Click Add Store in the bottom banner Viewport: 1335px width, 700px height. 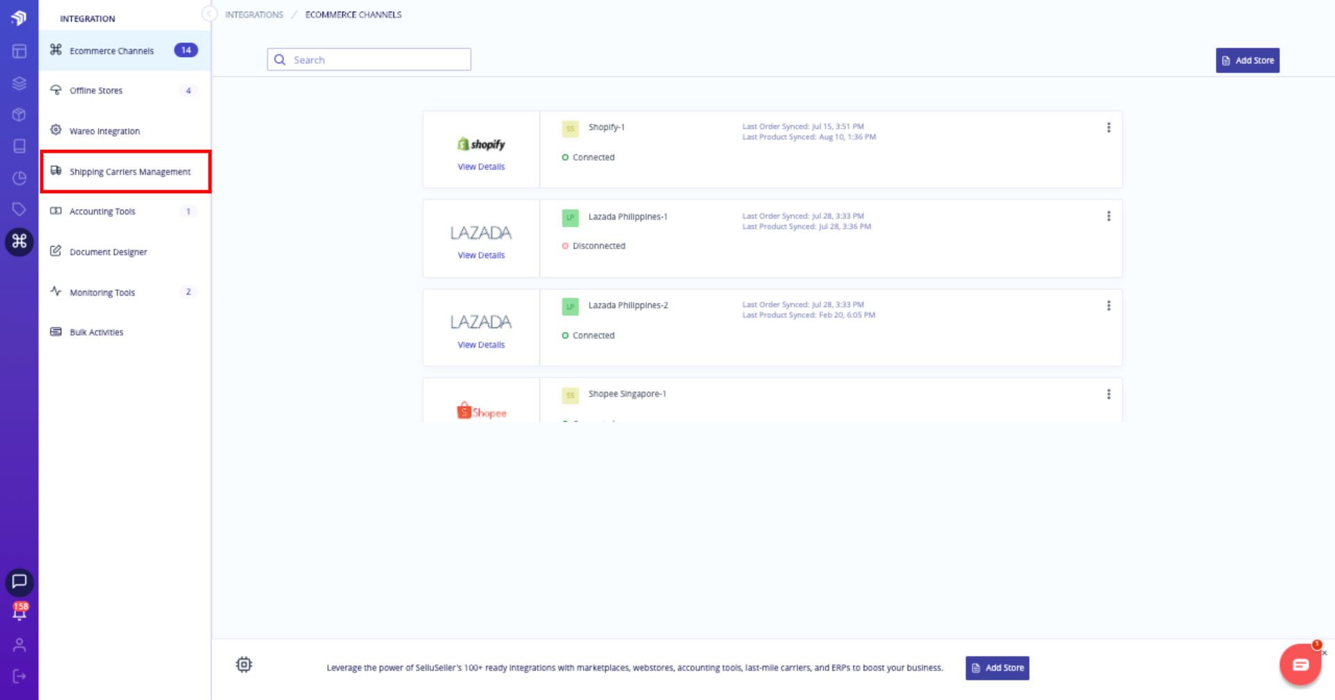997,668
